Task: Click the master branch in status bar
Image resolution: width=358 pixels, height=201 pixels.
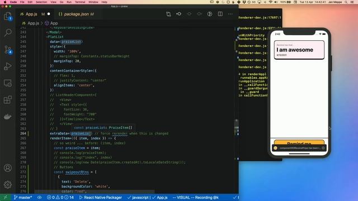Action: tap(23, 197)
